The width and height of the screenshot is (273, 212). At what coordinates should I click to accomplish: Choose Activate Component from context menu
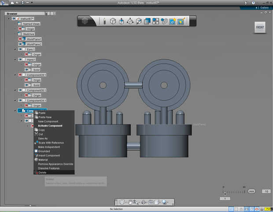coord(50,126)
